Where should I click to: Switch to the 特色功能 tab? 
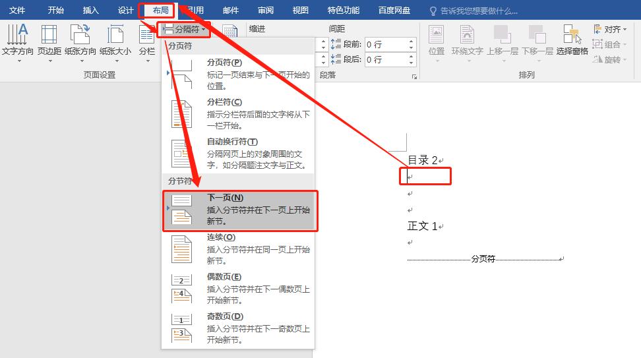344,10
